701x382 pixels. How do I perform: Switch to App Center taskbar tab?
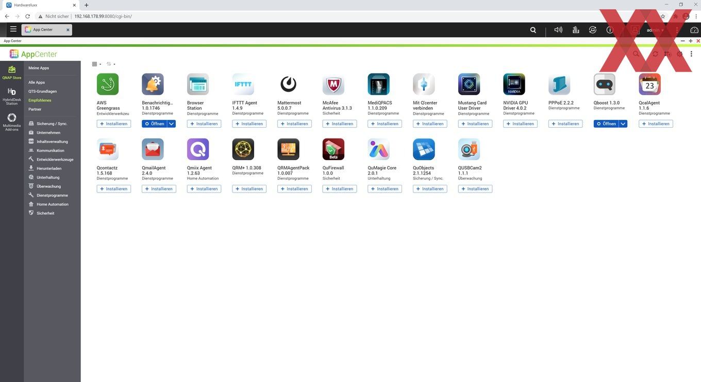[x=43, y=30]
